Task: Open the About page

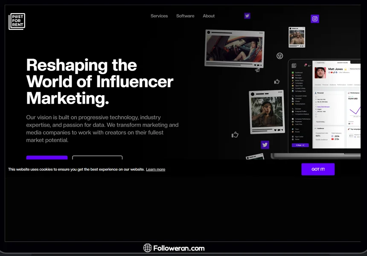Action: pos(209,16)
